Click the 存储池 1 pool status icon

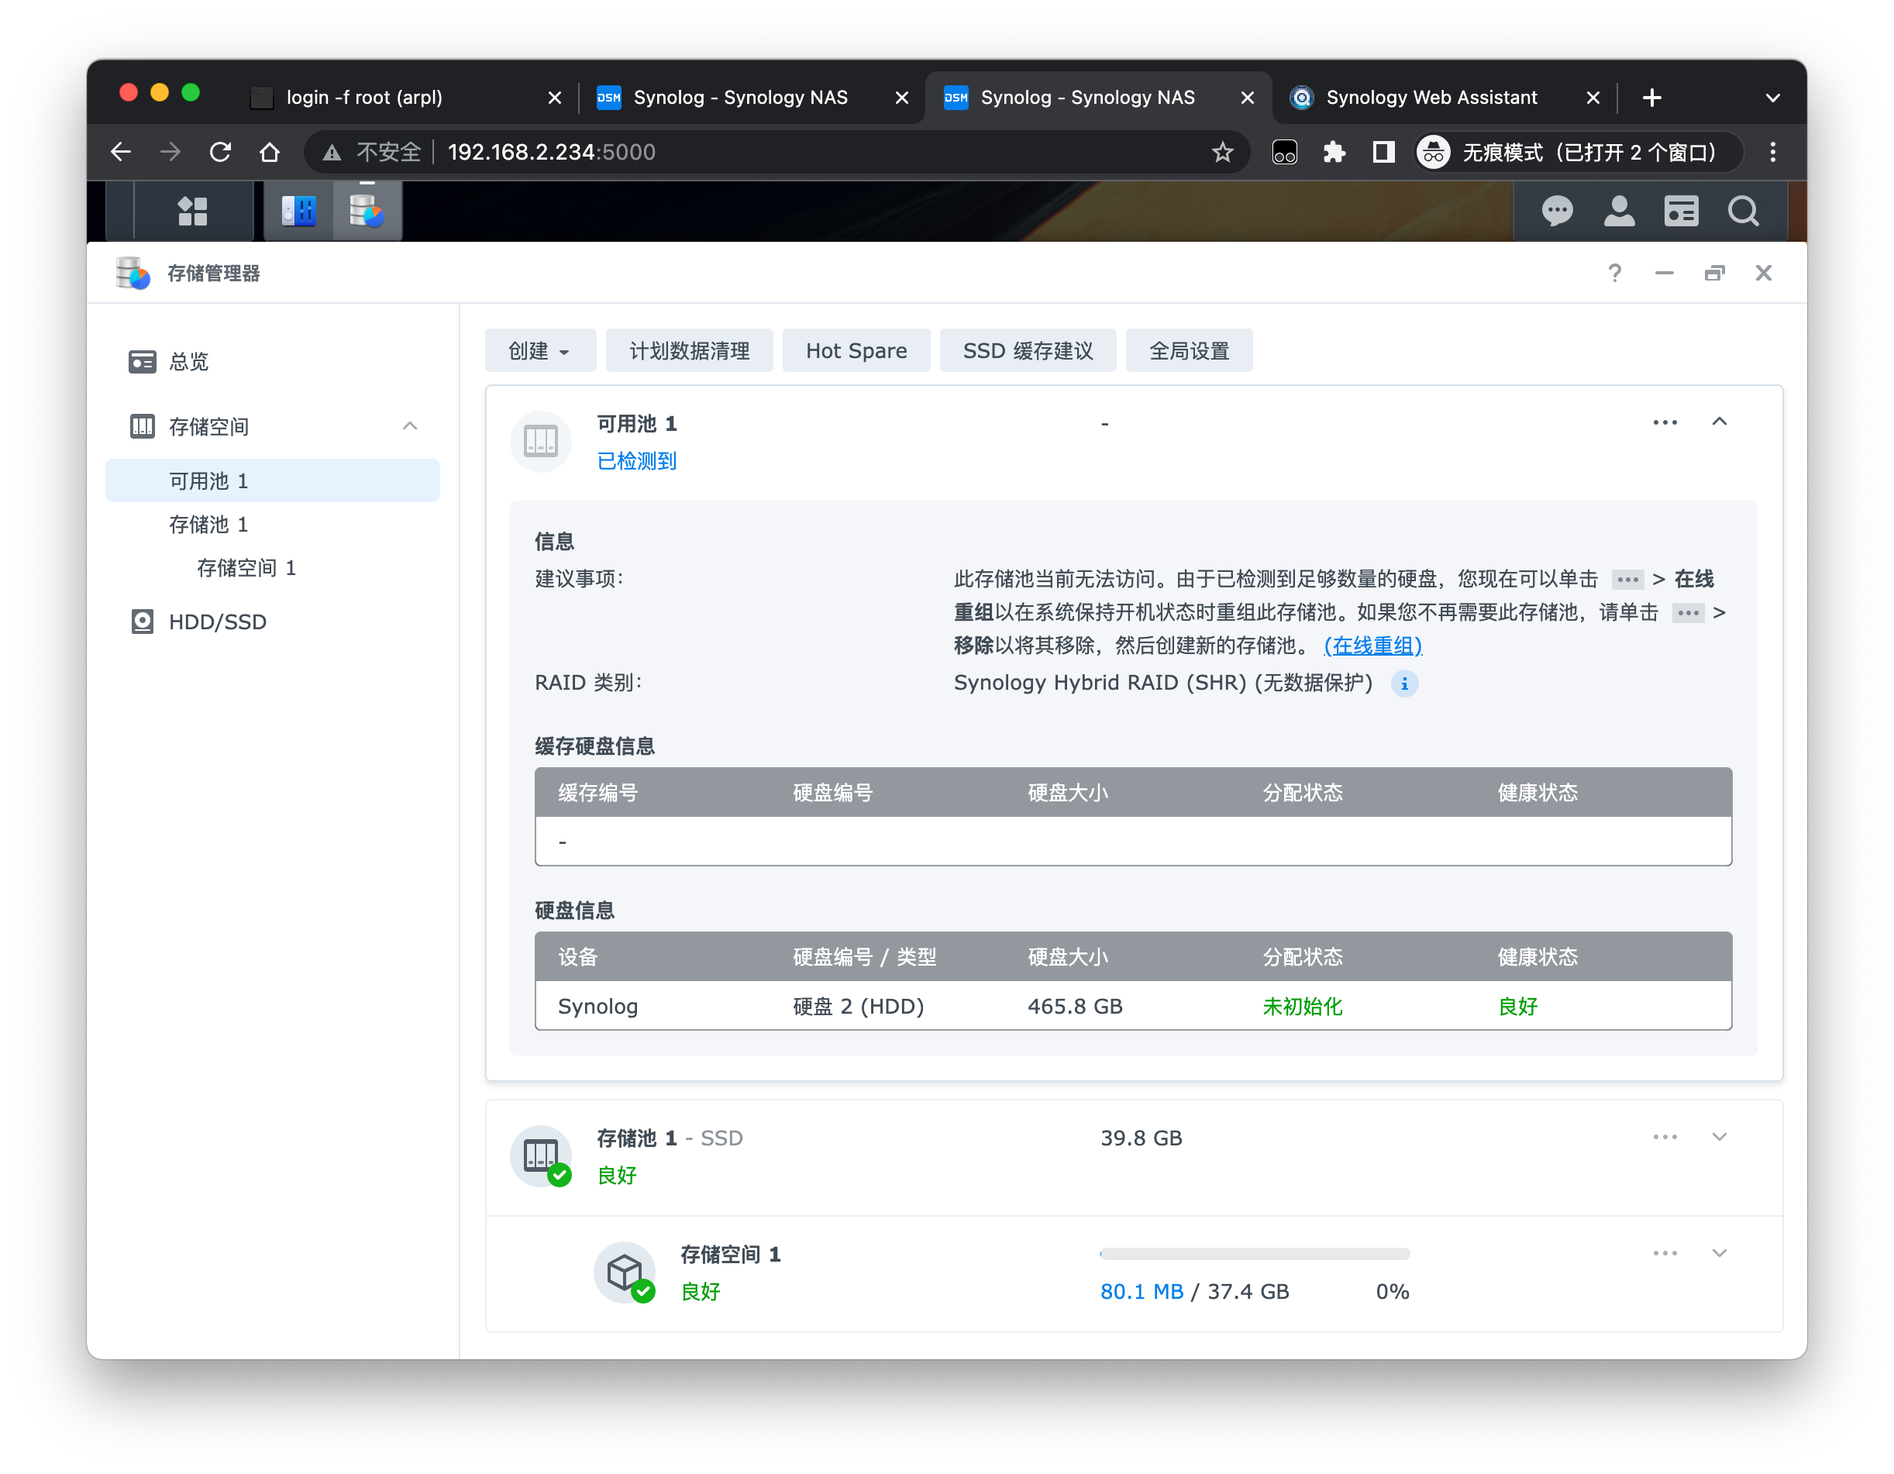[540, 1155]
